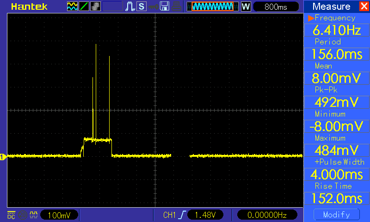Click the -8.00mV minimum value
Image resolution: width=370 pixels, height=222 pixels.
[337, 126]
